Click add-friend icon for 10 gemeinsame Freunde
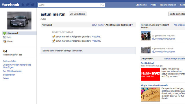The width and height of the screenshot is (185, 104). click(x=153, y=39)
